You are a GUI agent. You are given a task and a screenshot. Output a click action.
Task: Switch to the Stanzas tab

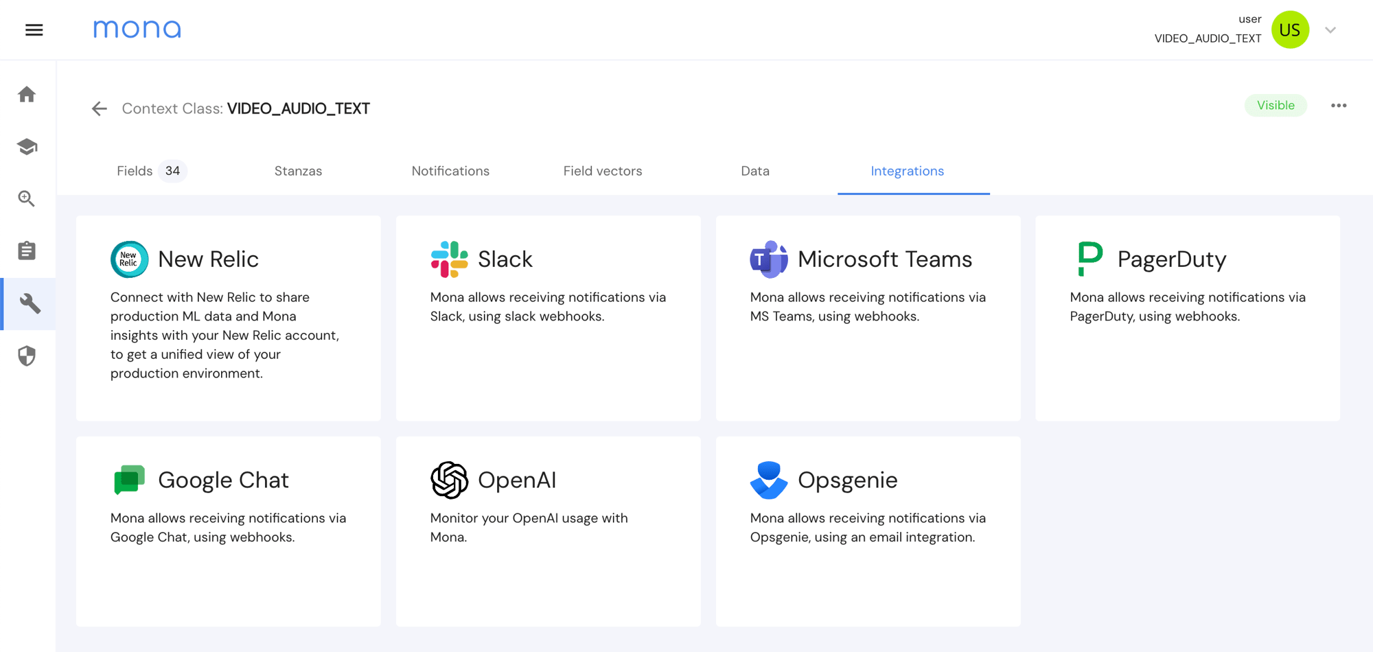[298, 171]
